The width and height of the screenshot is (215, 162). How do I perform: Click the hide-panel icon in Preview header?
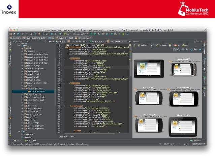[201, 41]
